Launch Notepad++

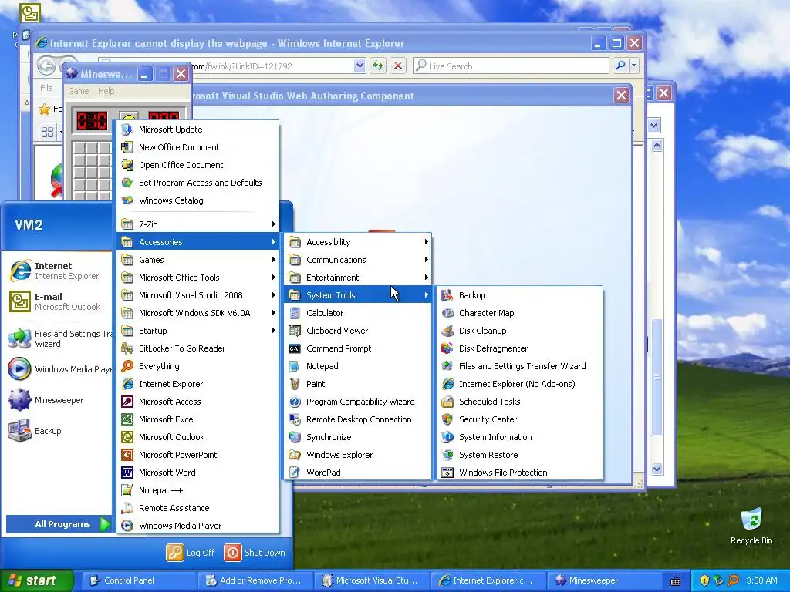click(197, 489)
